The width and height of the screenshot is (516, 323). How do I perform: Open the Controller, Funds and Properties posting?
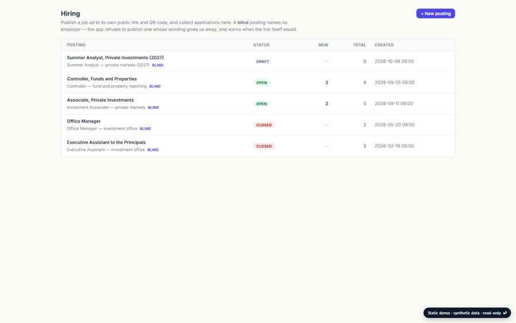tap(101, 79)
